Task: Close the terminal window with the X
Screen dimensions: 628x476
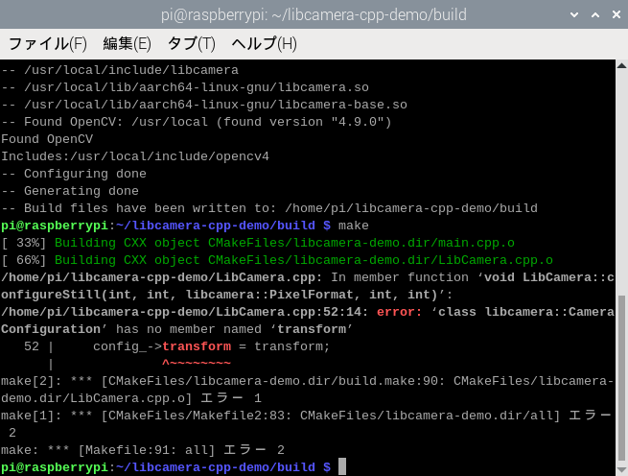Action: click(x=616, y=14)
